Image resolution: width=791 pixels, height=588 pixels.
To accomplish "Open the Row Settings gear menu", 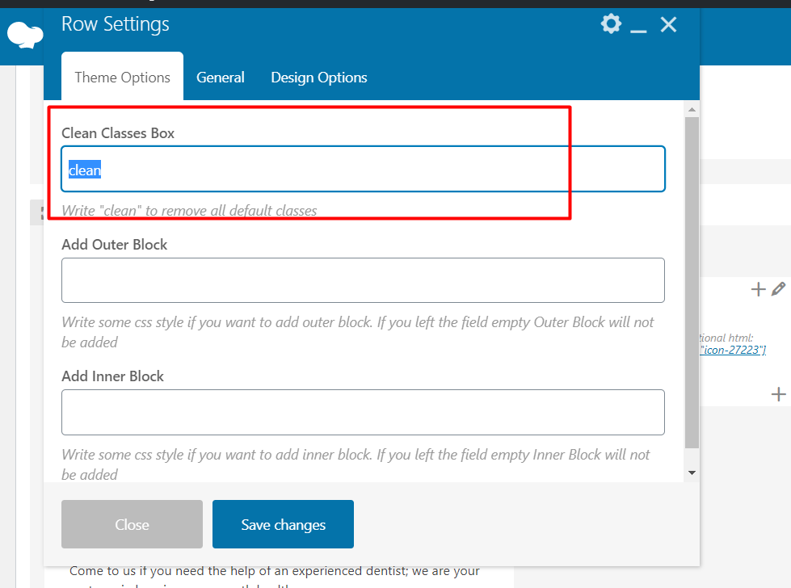I will pos(611,24).
